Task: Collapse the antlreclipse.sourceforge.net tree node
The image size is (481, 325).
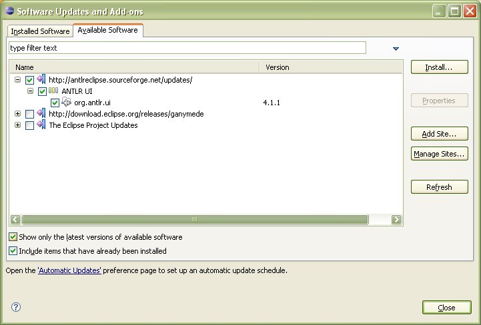Action: click(17, 80)
